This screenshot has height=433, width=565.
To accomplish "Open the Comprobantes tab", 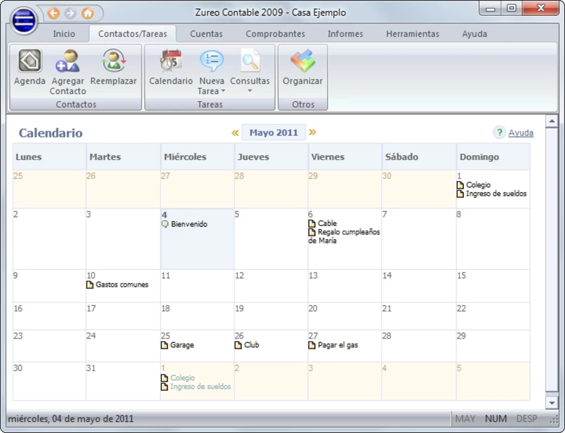I will pos(275,34).
